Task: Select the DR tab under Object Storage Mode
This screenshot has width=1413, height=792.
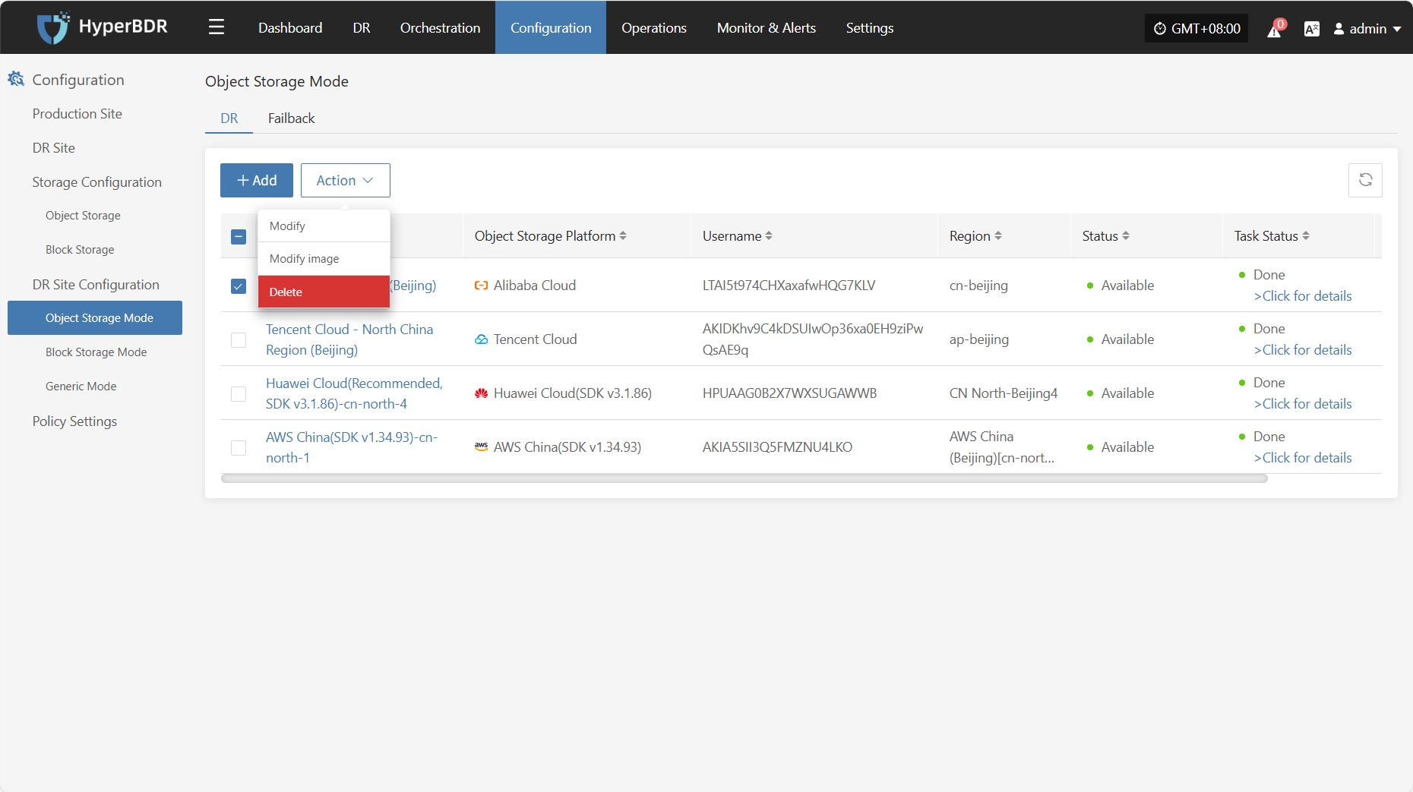Action: click(x=229, y=118)
